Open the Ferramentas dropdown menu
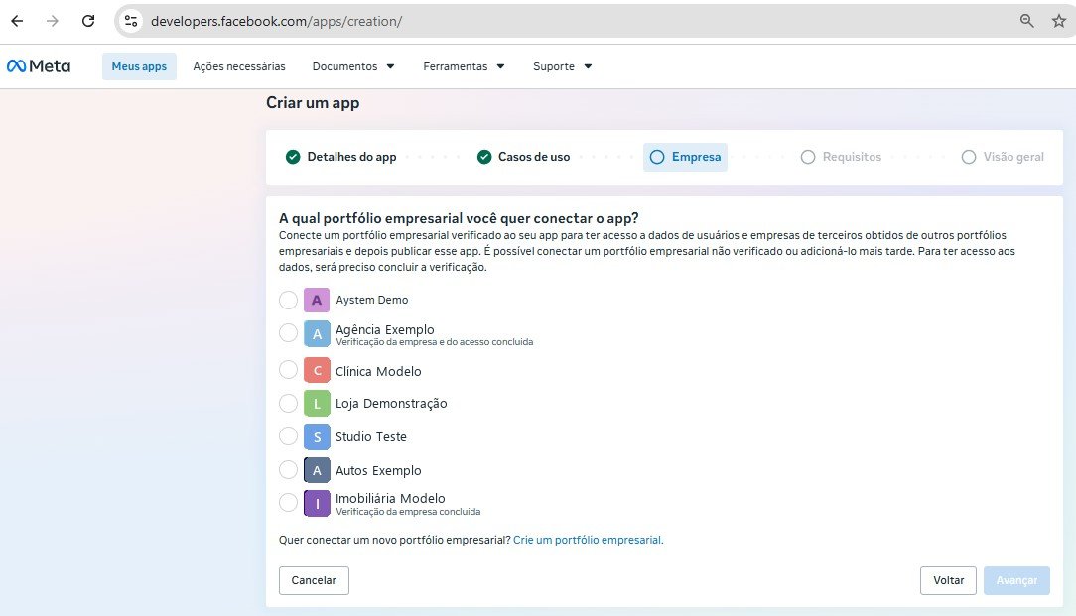Image resolution: width=1076 pixels, height=616 pixels. [464, 66]
